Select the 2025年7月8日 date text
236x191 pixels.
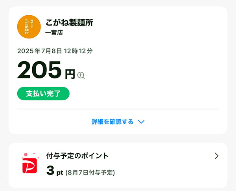[40, 51]
